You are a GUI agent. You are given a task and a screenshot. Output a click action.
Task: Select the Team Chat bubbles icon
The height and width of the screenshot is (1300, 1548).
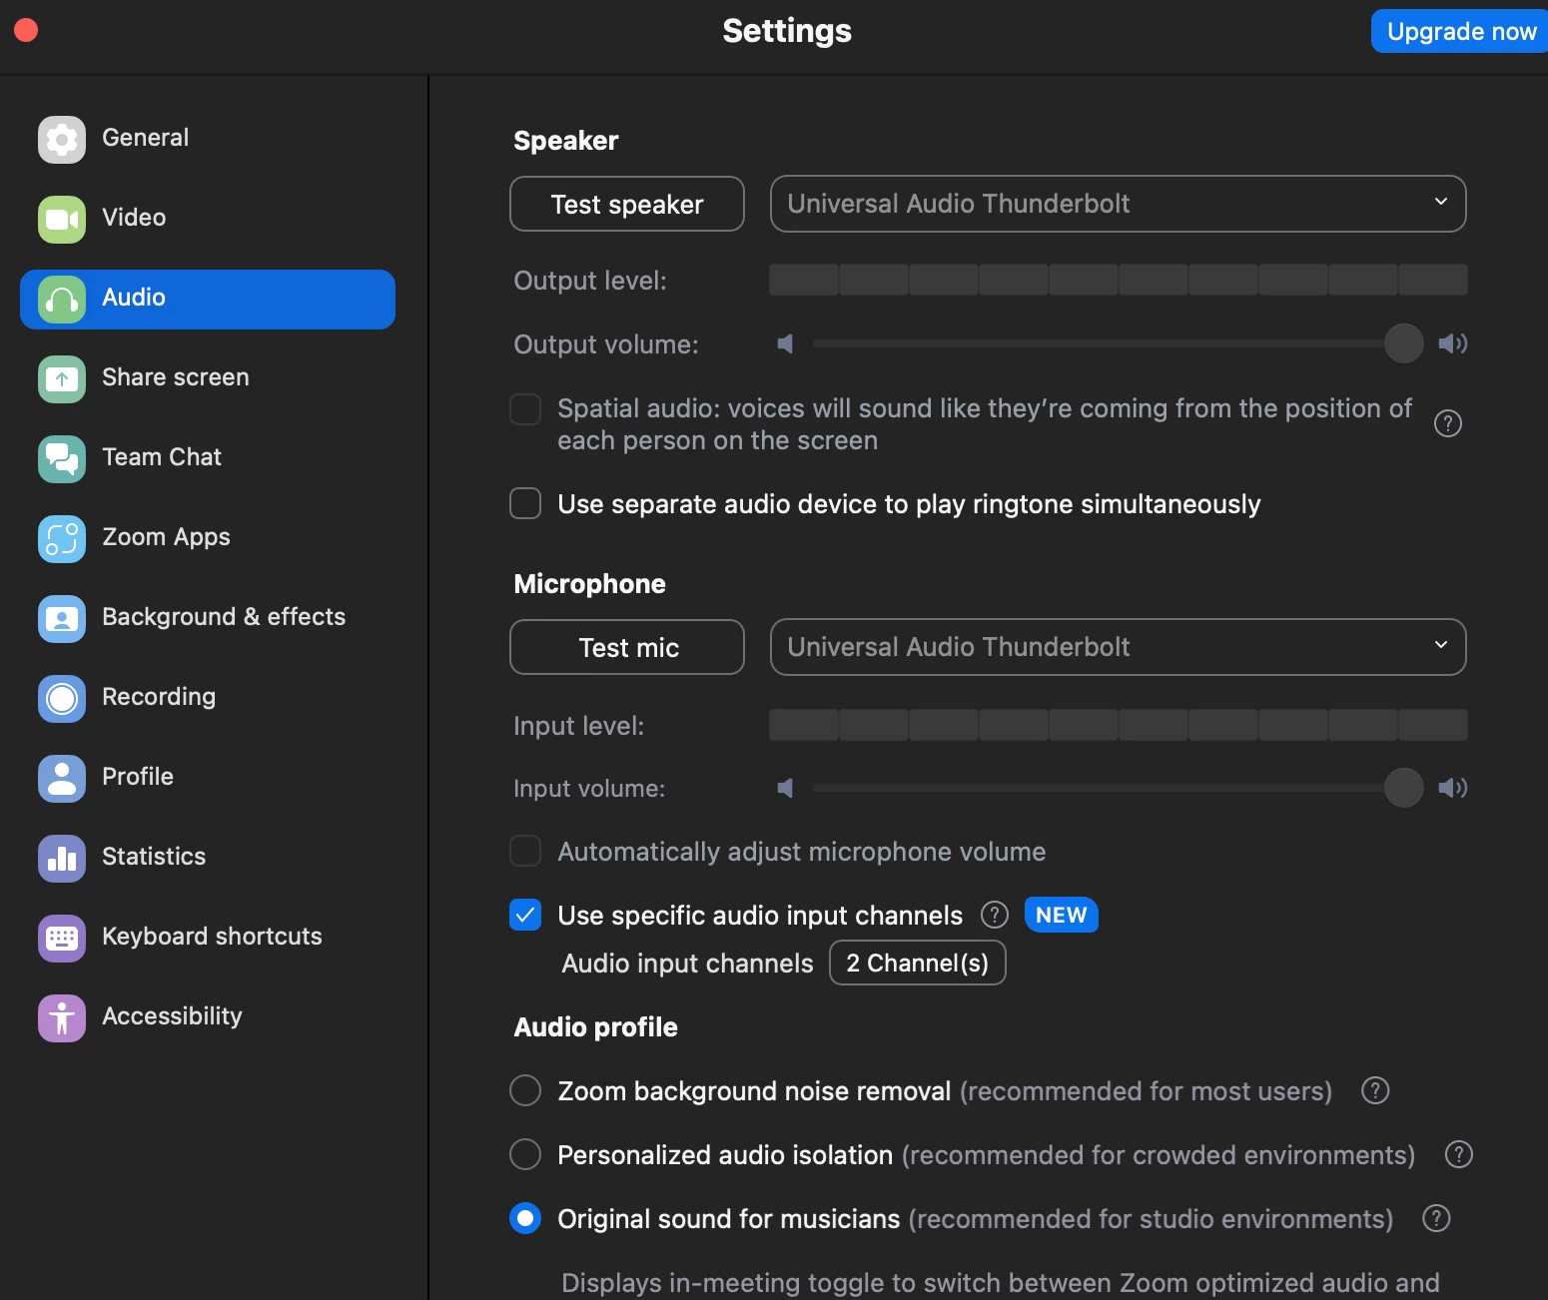point(62,459)
